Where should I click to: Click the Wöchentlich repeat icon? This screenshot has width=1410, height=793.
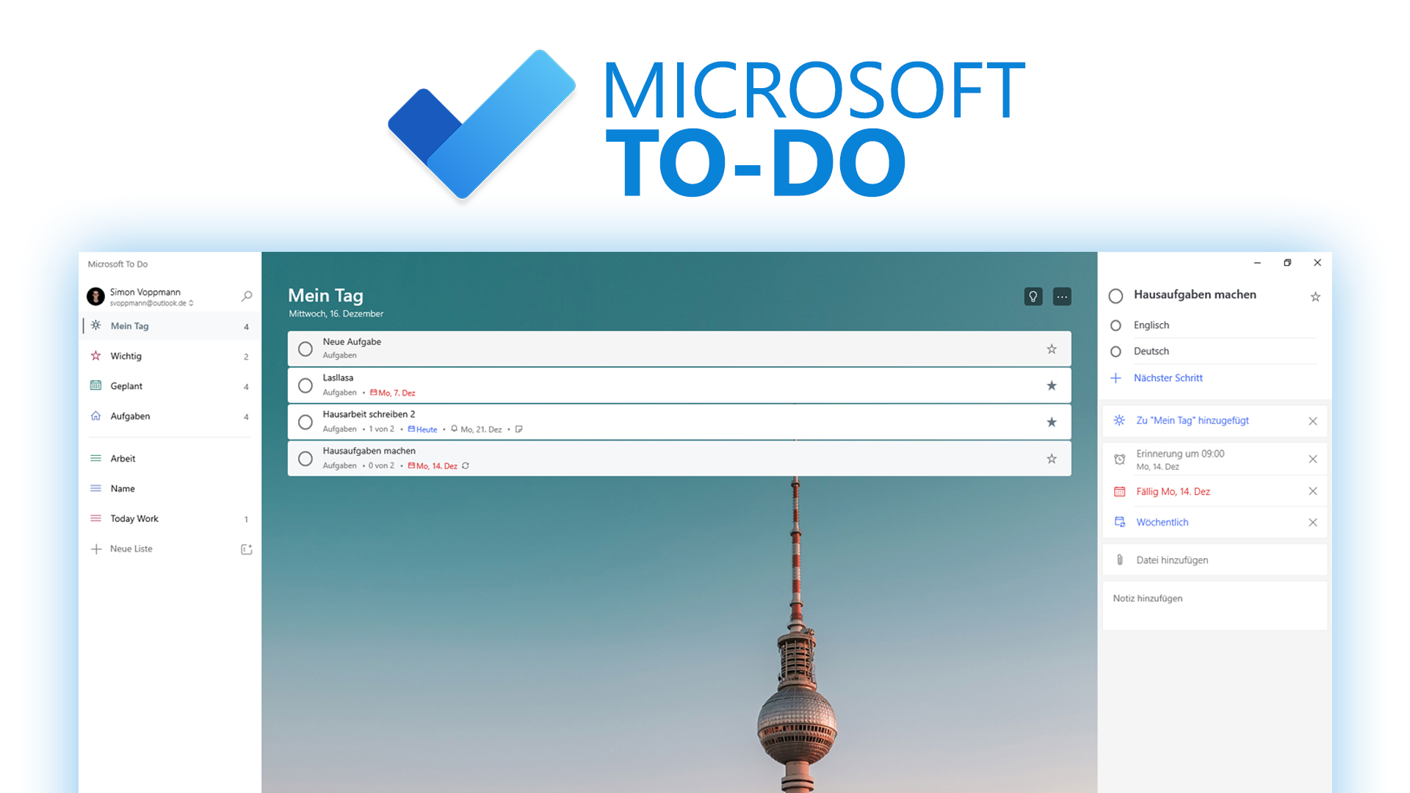pos(1119,522)
